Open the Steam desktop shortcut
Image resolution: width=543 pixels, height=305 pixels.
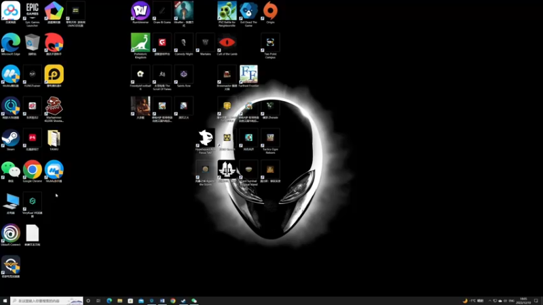11,140
